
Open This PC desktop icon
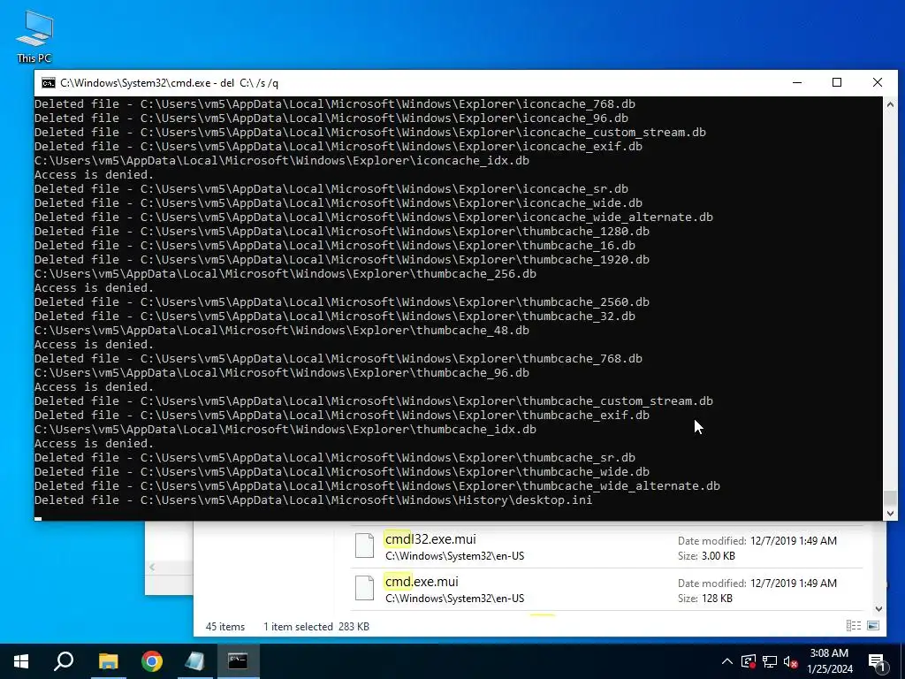[x=34, y=35]
